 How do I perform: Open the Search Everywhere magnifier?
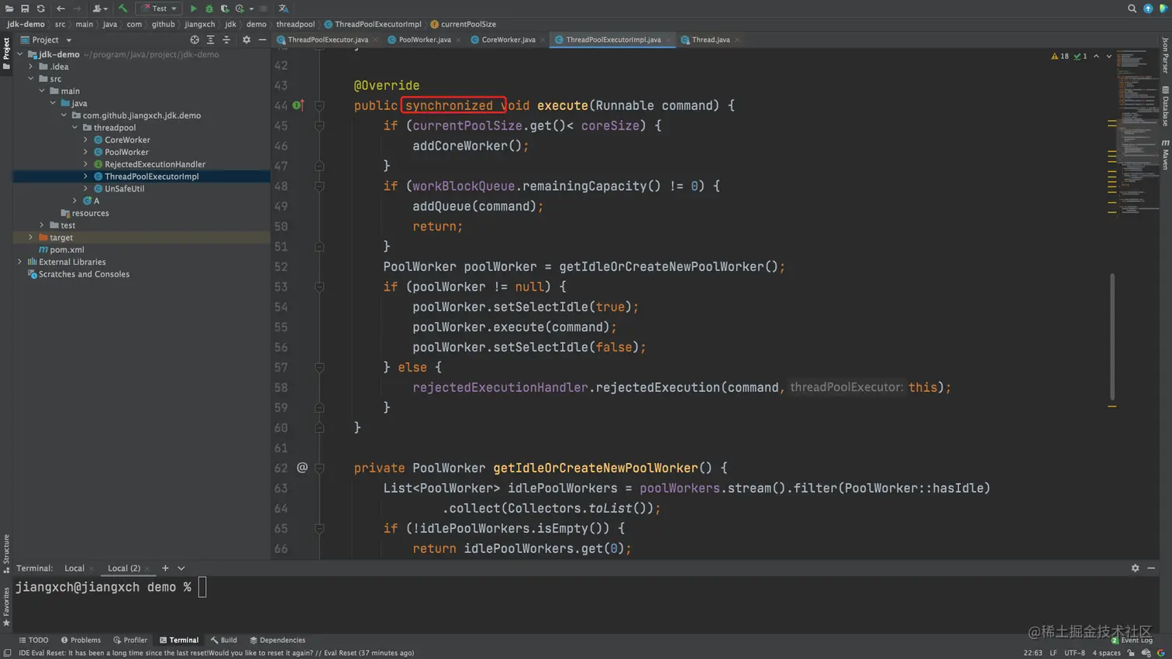click(1132, 9)
